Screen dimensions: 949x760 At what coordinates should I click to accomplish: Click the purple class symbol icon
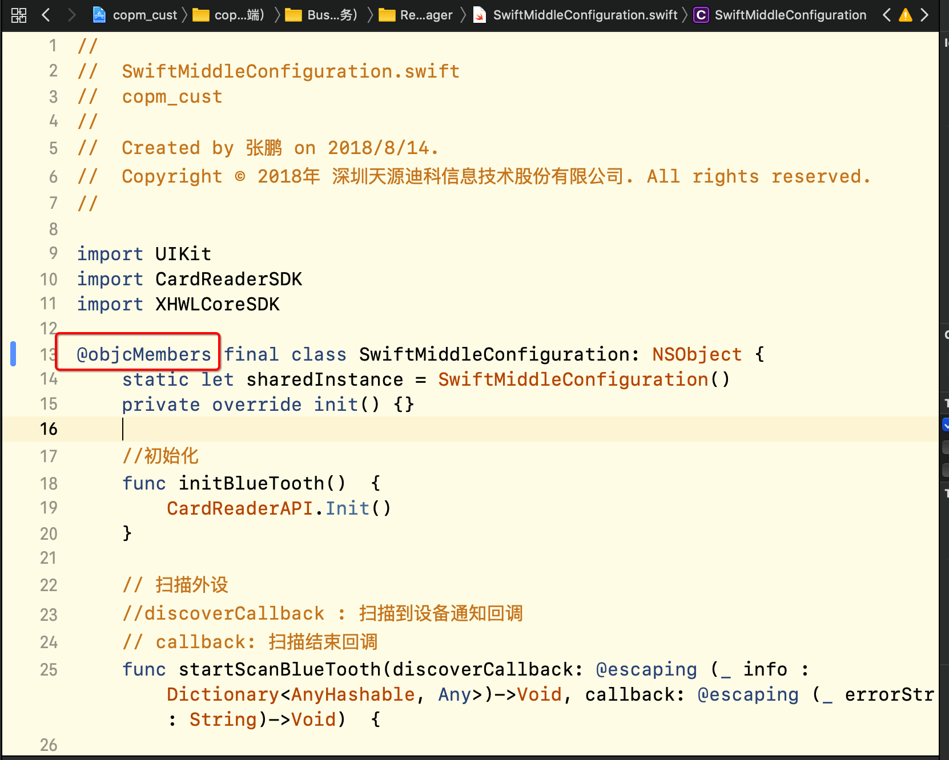(701, 15)
